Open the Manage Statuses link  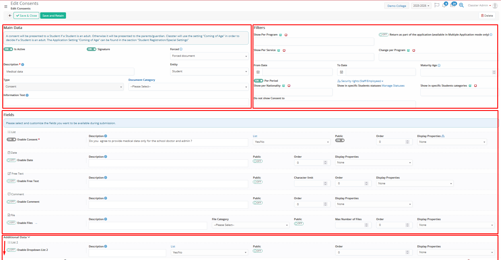[x=393, y=86]
